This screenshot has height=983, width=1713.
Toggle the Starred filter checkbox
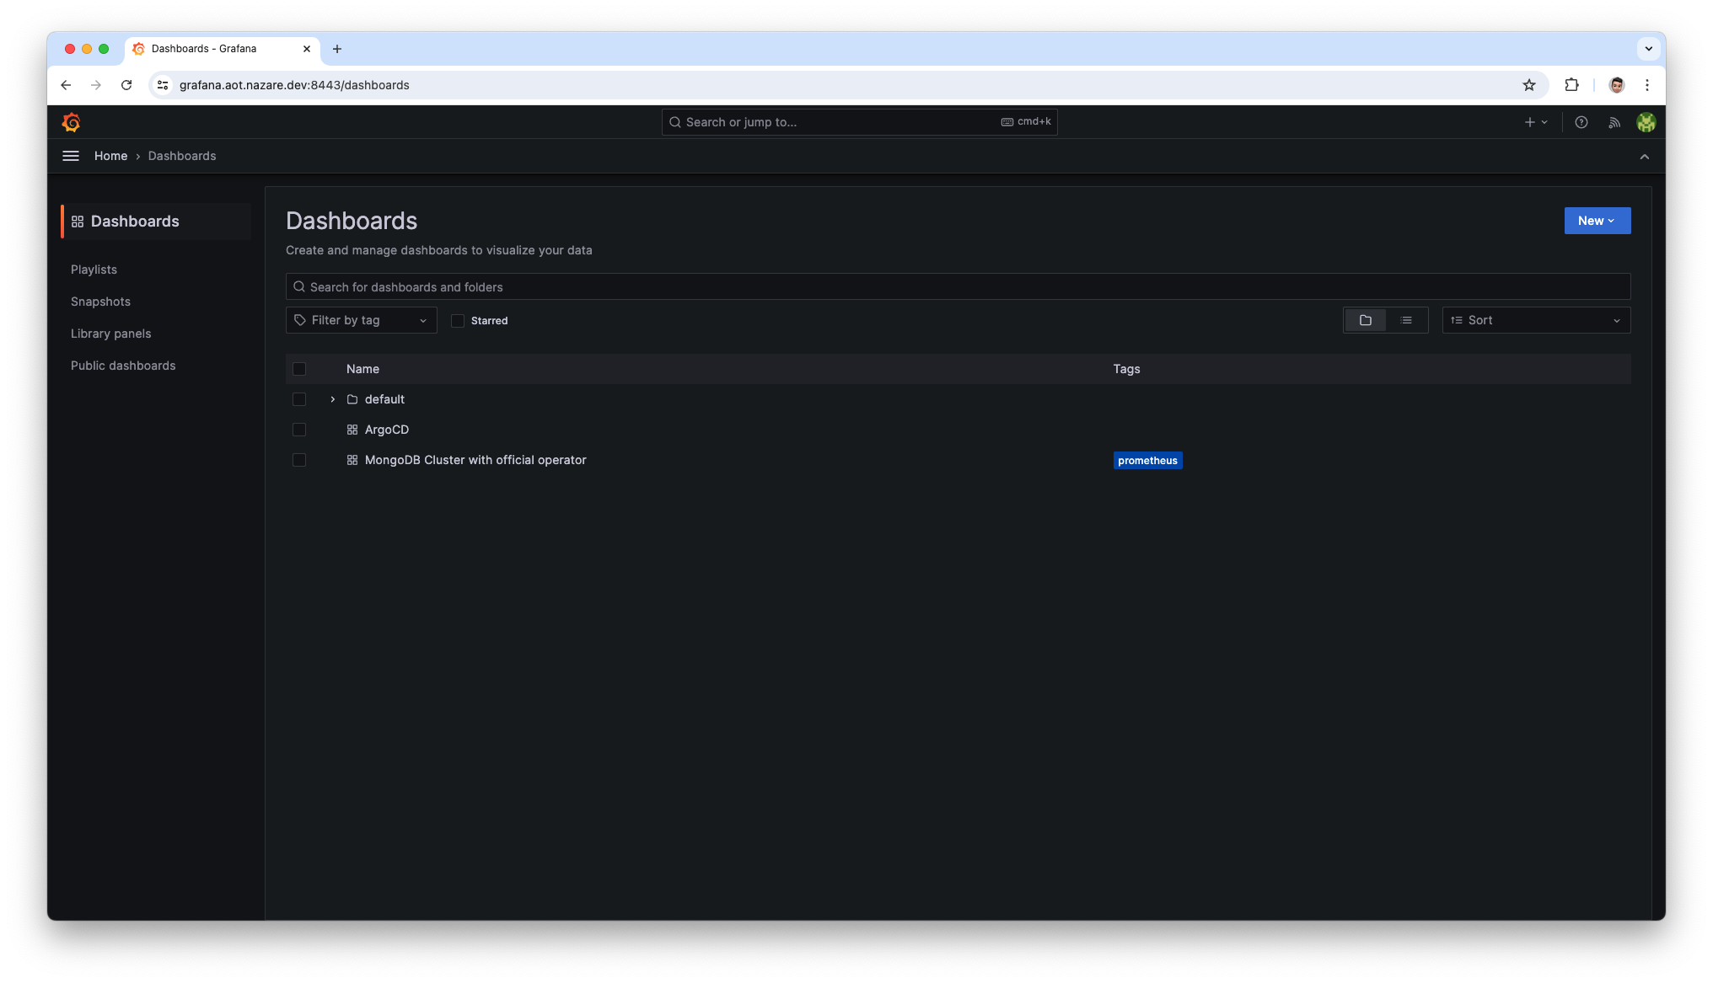(x=458, y=320)
